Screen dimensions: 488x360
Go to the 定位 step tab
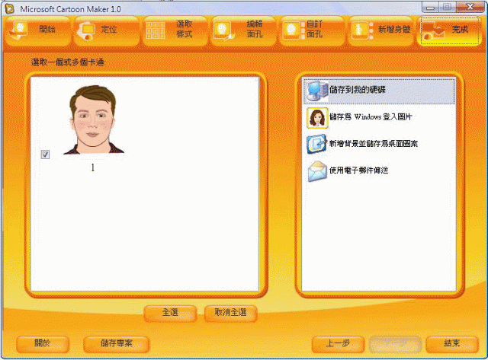tap(106, 30)
